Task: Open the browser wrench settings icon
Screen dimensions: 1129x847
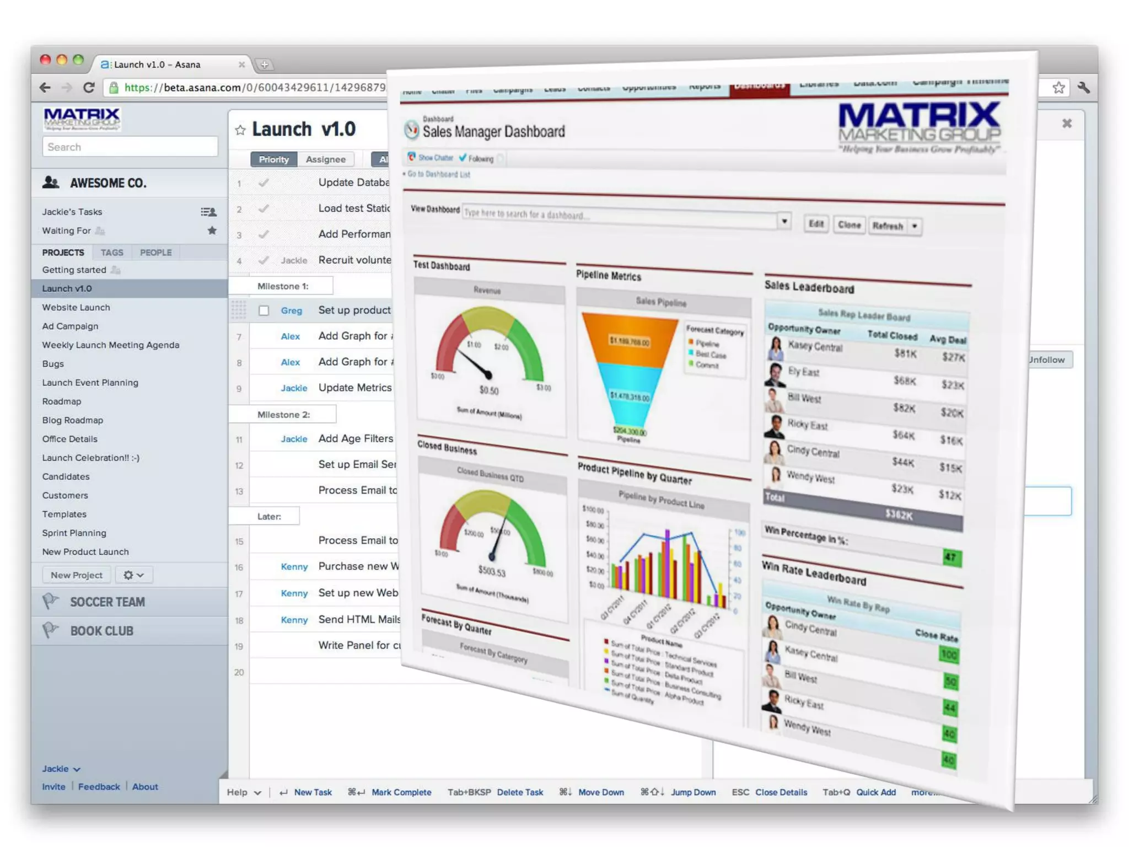Action: coord(1083,88)
